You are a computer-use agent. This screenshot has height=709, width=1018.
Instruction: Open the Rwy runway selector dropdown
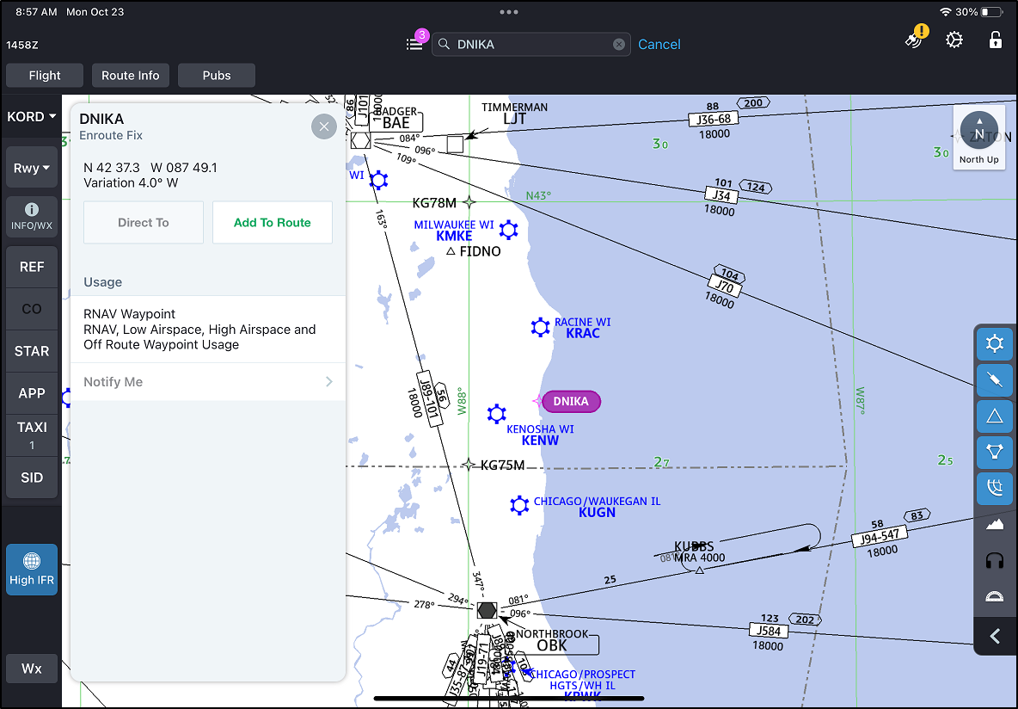(x=31, y=167)
